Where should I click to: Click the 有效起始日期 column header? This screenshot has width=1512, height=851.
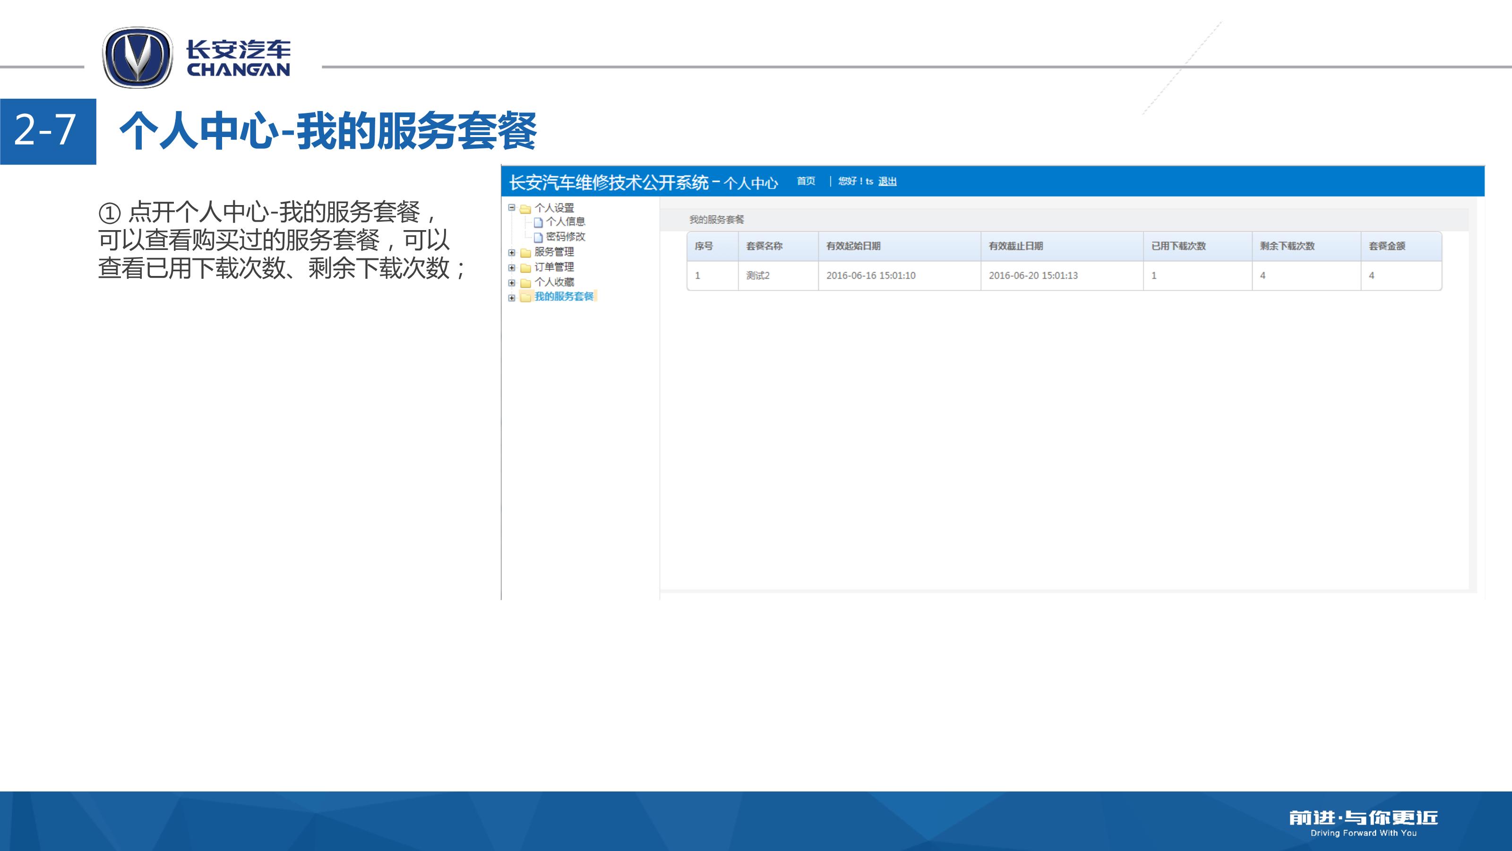[x=853, y=246]
